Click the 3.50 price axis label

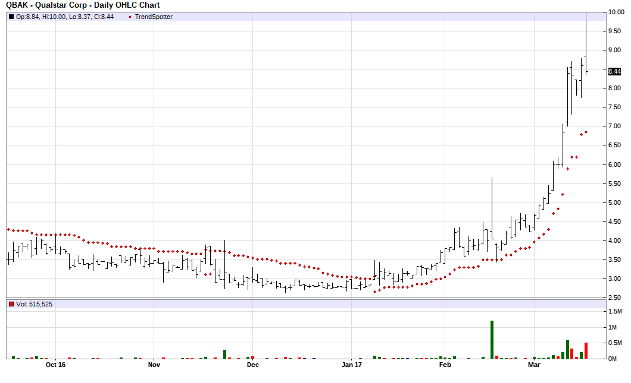click(x=614, y=259)
